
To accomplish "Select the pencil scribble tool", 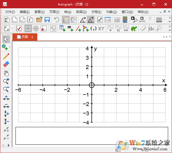I will pyautogui.click(x=6, y=56).
